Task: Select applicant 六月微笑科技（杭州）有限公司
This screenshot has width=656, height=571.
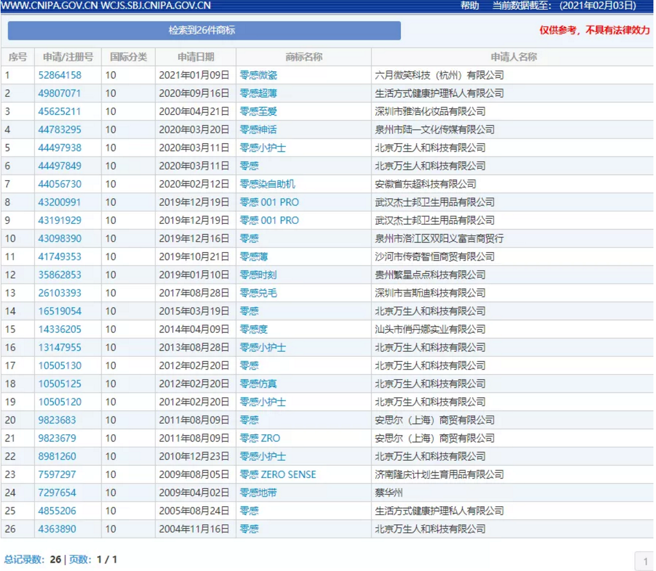Action: [x=439, y=75]
